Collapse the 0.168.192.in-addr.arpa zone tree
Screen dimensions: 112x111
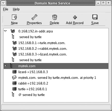coord(5,31)
